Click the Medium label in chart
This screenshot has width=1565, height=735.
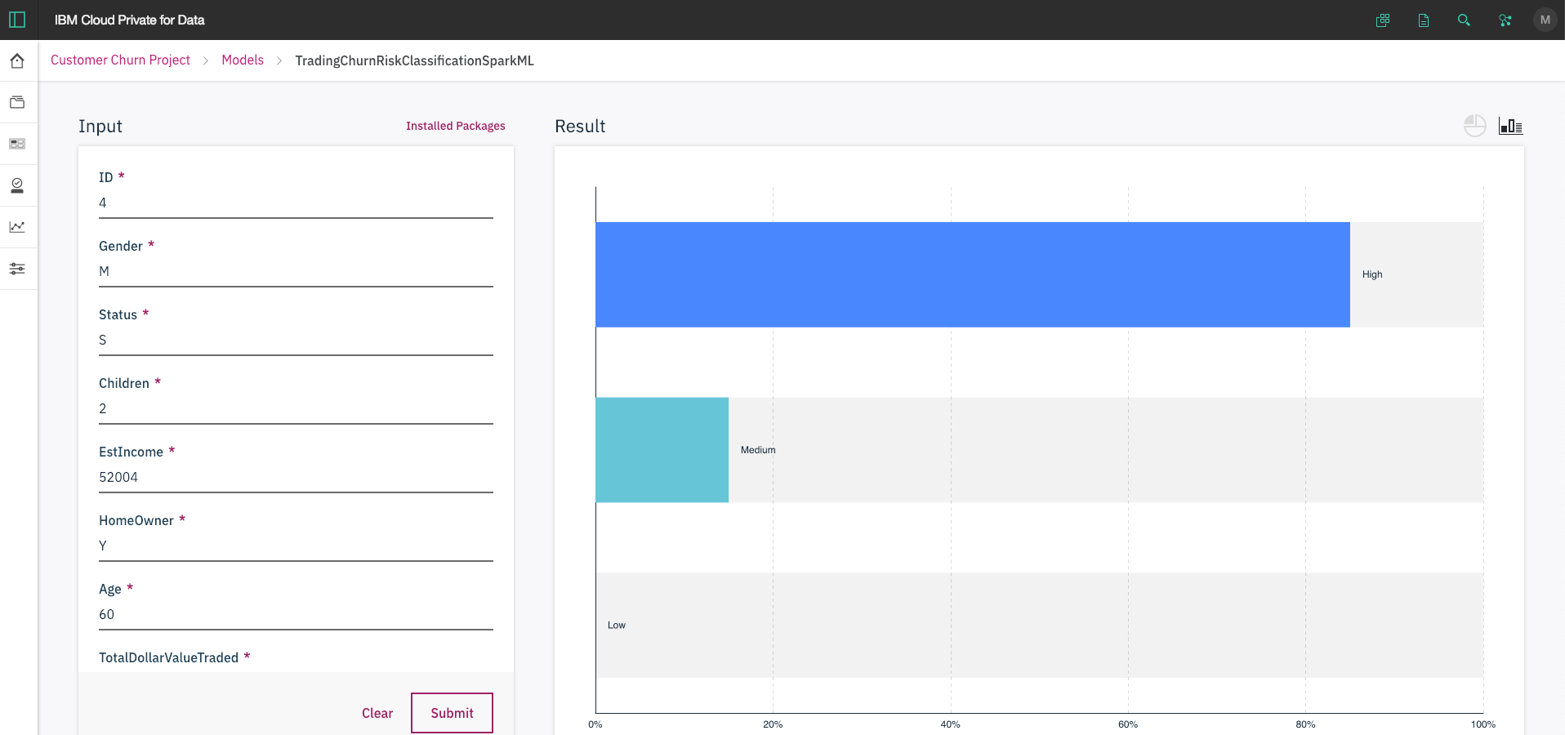click(758, 450)
